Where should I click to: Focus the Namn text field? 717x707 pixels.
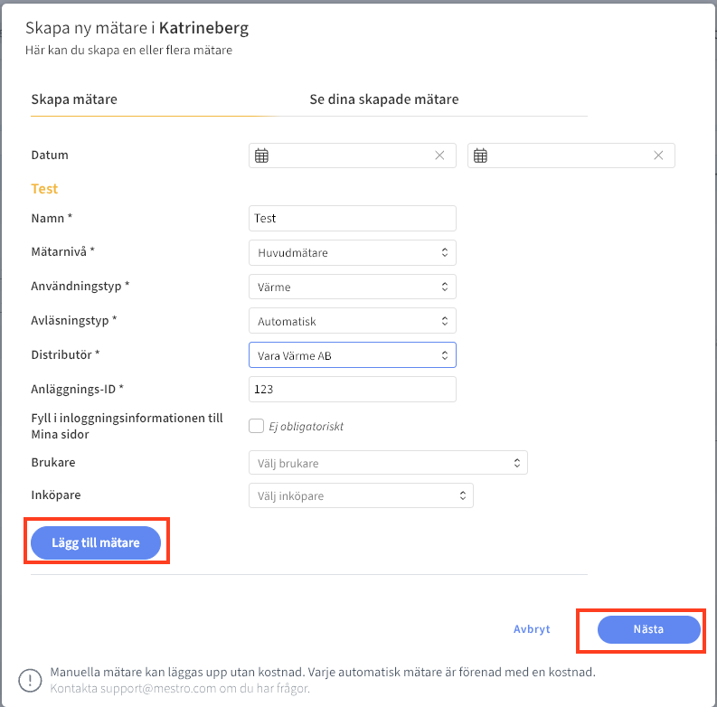352,218
